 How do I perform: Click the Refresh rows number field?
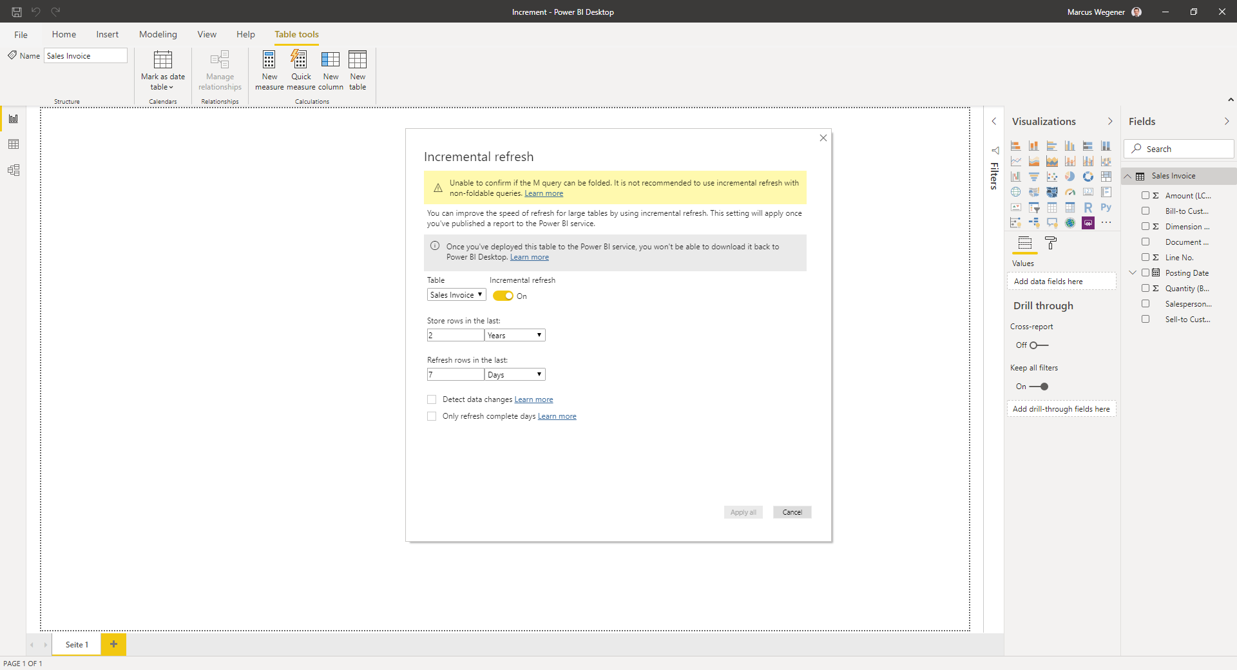(x=455, y=374)
